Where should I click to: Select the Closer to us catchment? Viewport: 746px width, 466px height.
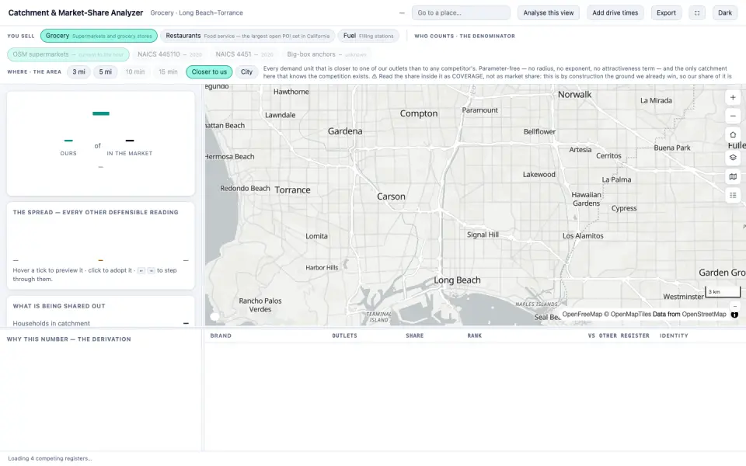point(209,71)
